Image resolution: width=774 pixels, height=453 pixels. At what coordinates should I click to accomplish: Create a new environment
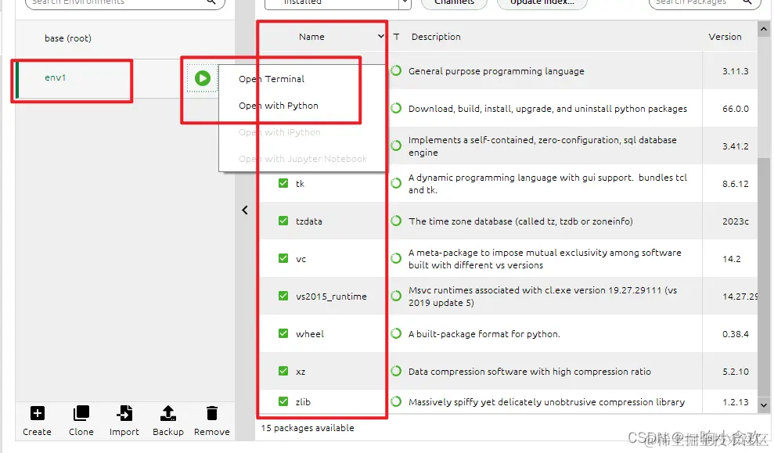pos(37,421)
